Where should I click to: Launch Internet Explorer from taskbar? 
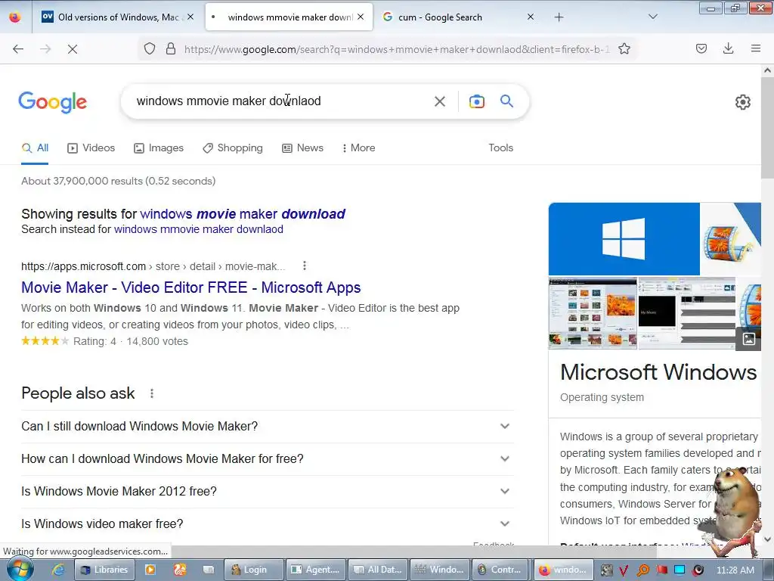58,570
